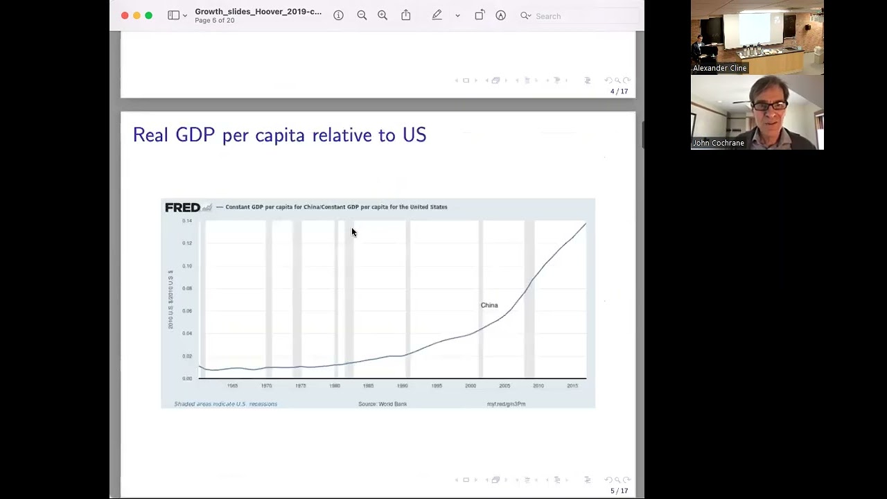The image size is (887, 499).
Task: Zoom in using the plus magnifier
Action: click(x=383, y=15)
